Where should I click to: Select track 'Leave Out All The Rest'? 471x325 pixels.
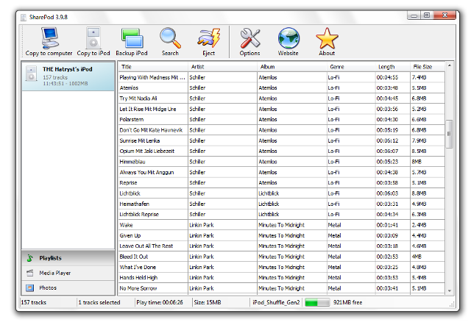coord(282,246)
